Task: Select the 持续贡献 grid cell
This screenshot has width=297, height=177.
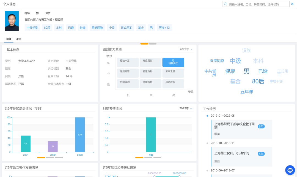Action: point(150,84)
